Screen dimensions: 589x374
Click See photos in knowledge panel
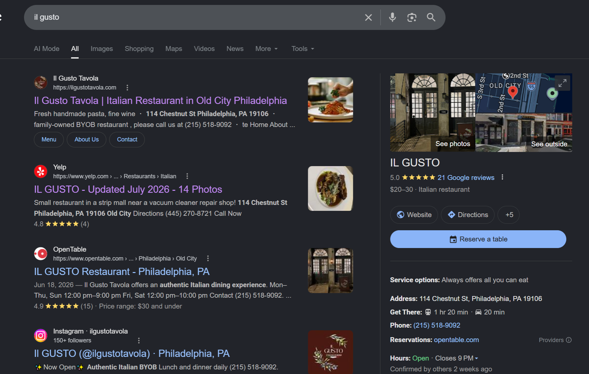click(453, 144)
